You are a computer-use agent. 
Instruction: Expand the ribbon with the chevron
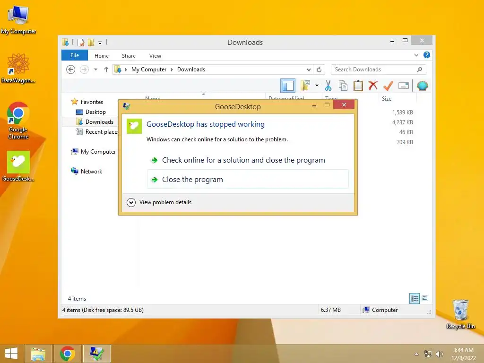[x=416, y=55]
